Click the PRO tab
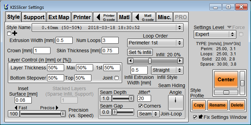Viewport: 251px width, 125px height. click(x=181, y=17)
